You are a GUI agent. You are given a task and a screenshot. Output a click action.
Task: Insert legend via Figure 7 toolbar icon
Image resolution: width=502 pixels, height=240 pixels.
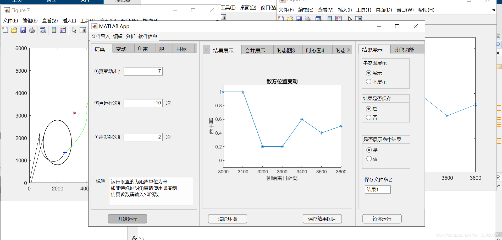coord(63,30)
